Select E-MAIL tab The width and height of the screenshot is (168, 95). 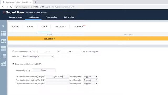click(30, 27)
